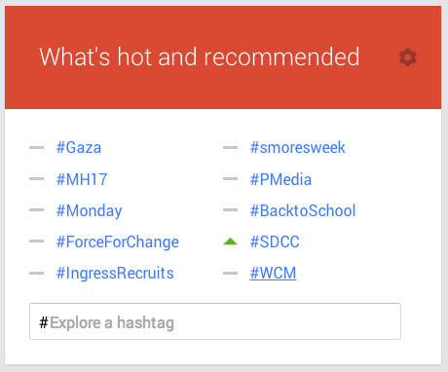Click the What's hot and recommended header
This screenshot has width=448, height=372.
(x=200, y=56)
